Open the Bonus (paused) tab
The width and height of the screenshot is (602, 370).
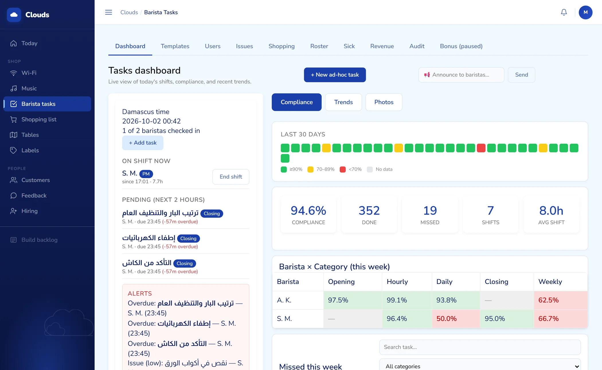click(x=461, y=46)
